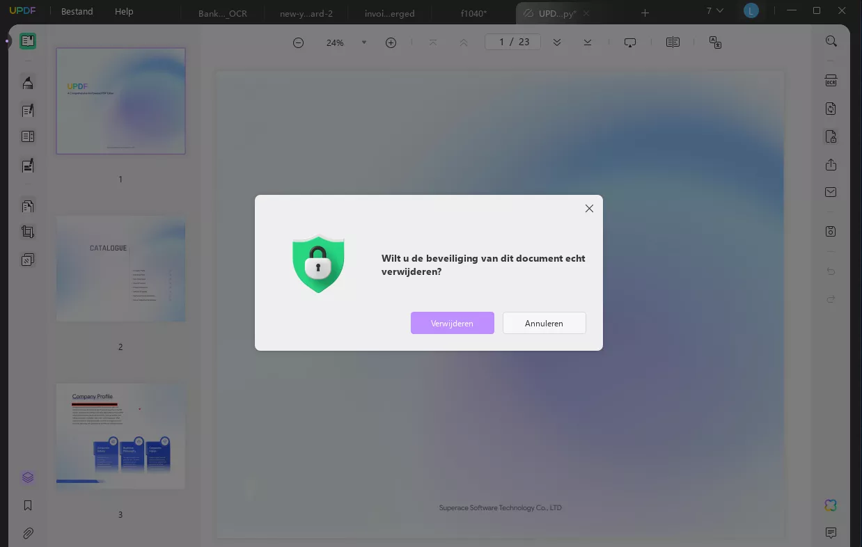862x547 pixels.
Task: Open the Attachments paperclip panel
Action: pos(28,534)
